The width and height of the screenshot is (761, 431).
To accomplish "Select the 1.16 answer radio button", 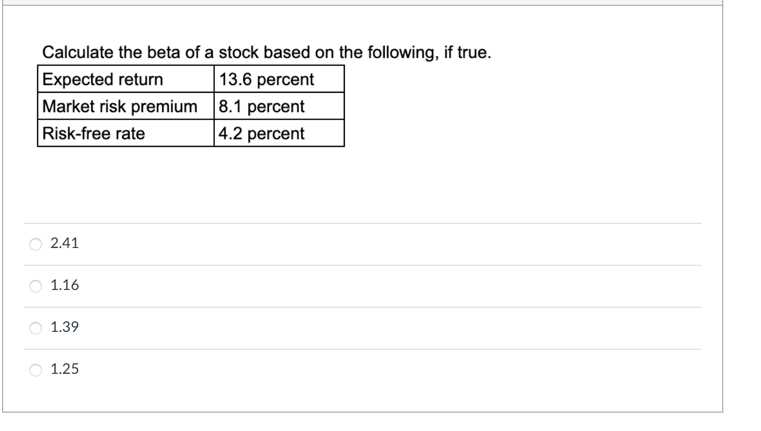I will [35, 286].
